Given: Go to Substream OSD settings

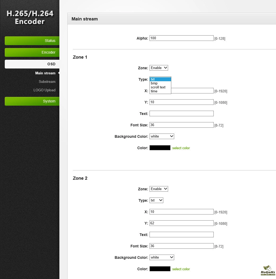Looking at the screenshot, I should point(47,81).
